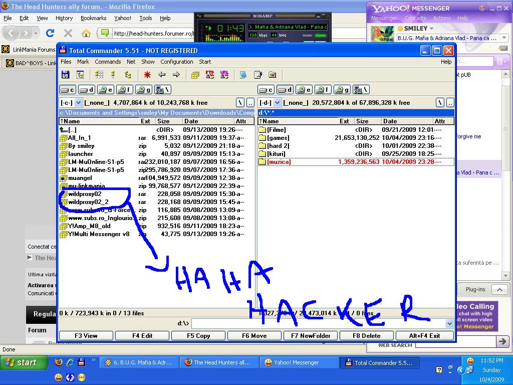Select drive c in the right panel drive bar
The image size is (513, 385).
click(266, 90)
